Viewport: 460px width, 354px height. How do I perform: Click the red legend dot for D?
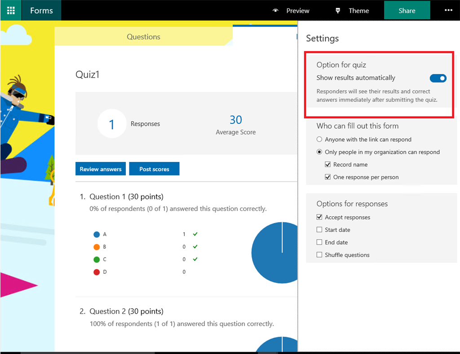click(97, 272)
